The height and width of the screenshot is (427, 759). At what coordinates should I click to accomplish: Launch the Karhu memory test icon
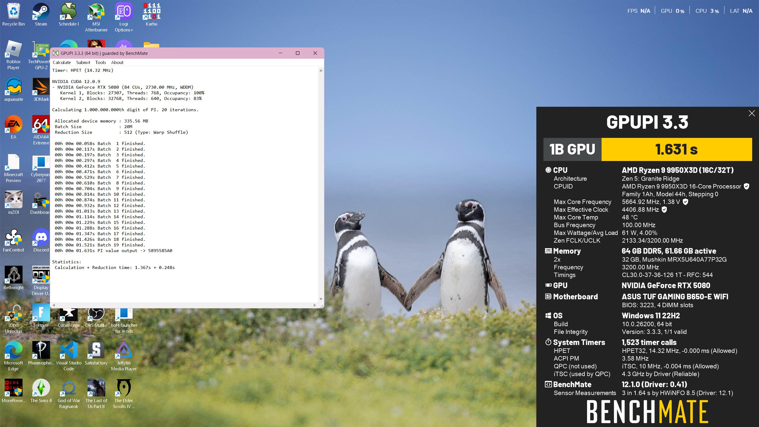pyautogui.click(x=152, y=15)
